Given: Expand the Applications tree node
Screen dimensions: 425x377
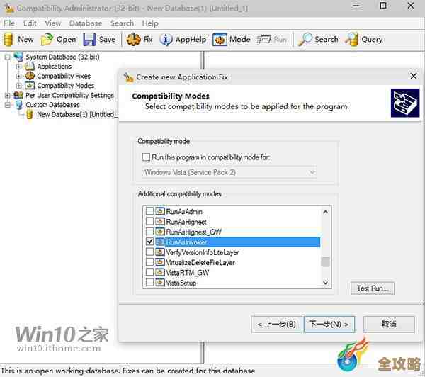Looking at the screenshot, I should (19, 67).
